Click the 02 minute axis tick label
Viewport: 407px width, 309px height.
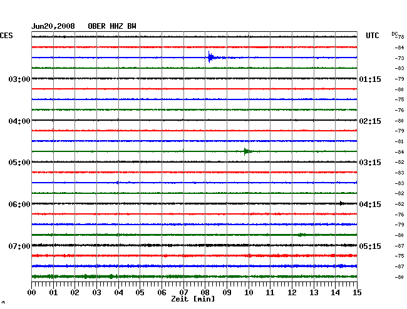[x=75, y=292]
